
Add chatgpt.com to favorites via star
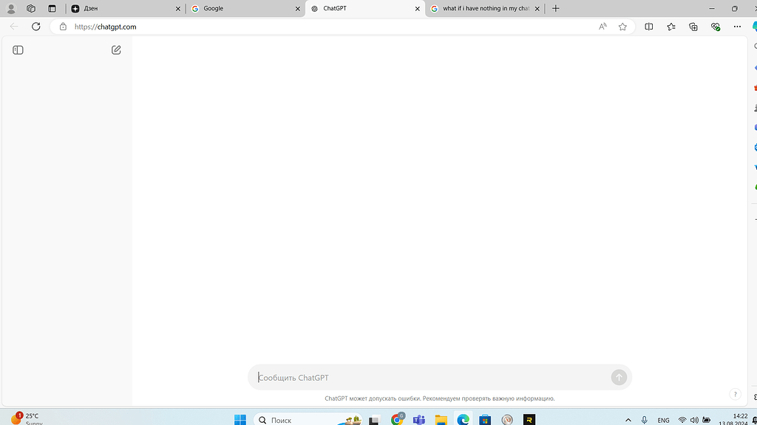(622, 26)
